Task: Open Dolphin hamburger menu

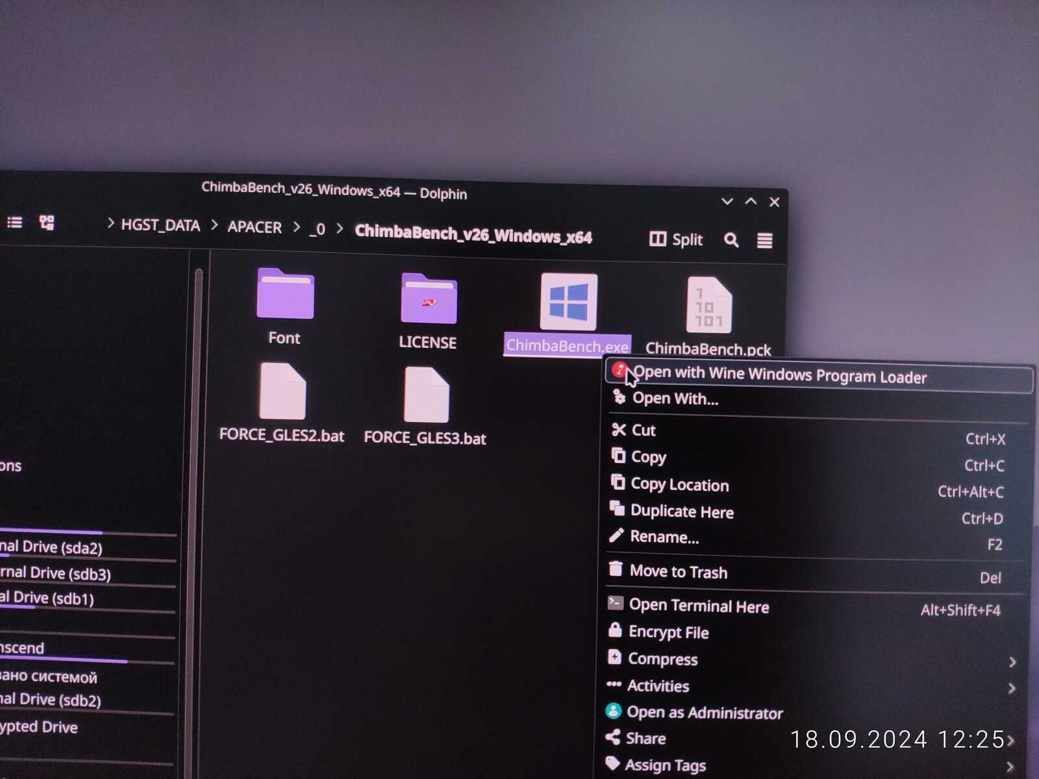Action: click(x=765, y=241)
